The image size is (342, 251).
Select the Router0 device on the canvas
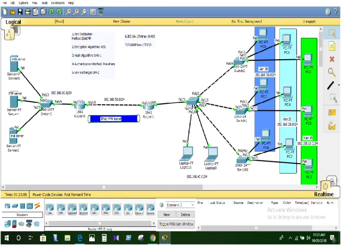coord(79,106)
